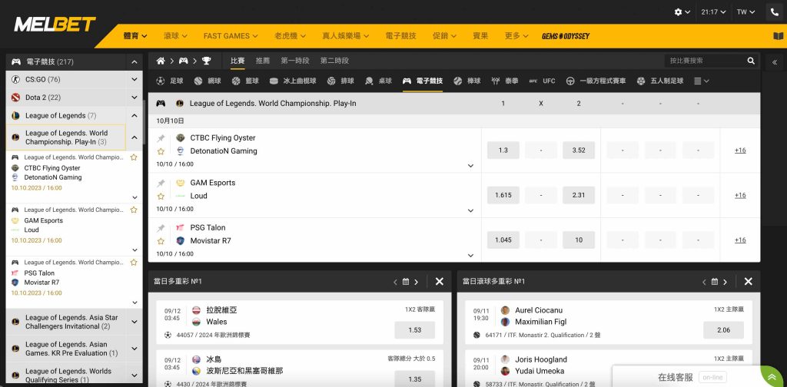Open +16 markets for GAM Esports match
The height and width of the screenshot is (387, 787).
click(740, 195)
